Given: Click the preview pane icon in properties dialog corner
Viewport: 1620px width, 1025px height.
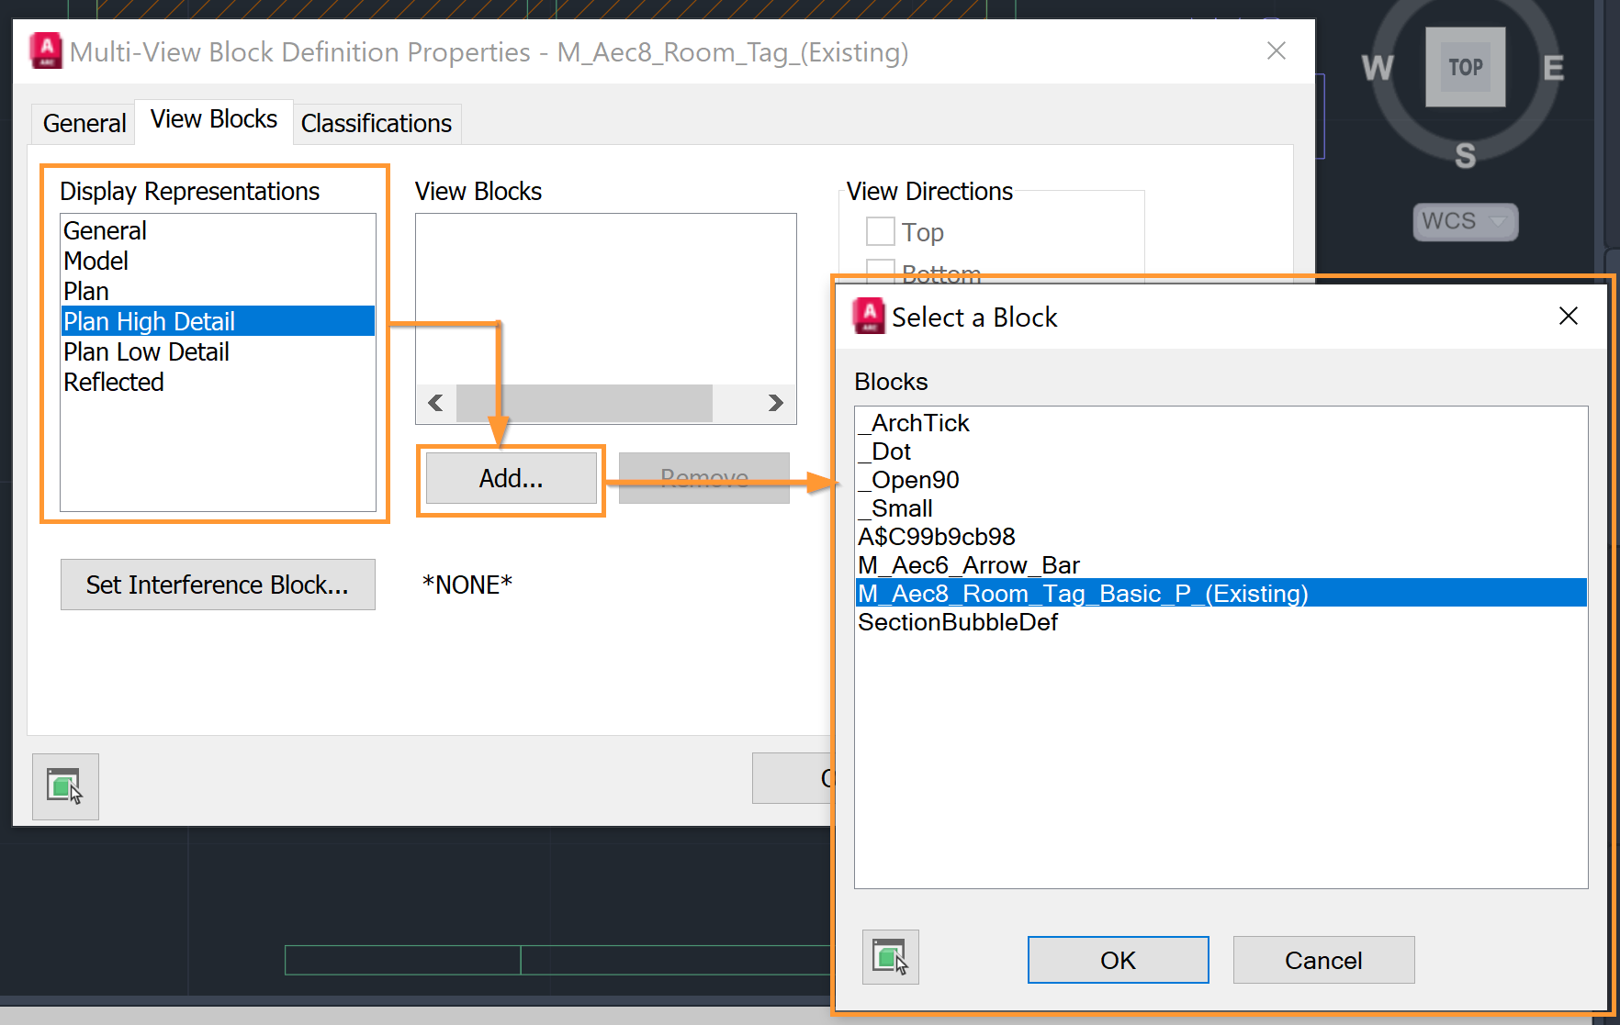Looking at the screenshot, I should coord(64,786).
